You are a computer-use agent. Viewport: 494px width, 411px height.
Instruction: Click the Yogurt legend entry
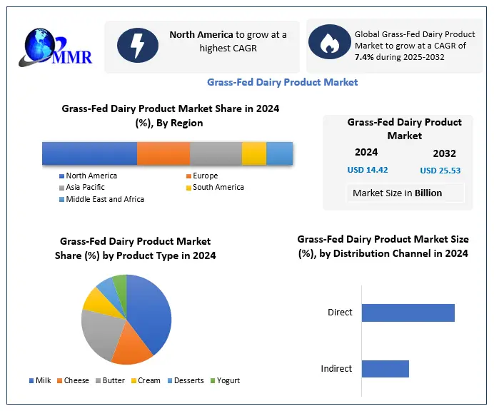click(225, 381)
